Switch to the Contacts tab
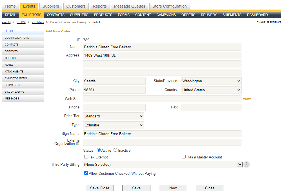The width and height of the screenshot is (282, 193). coord(55,15)
